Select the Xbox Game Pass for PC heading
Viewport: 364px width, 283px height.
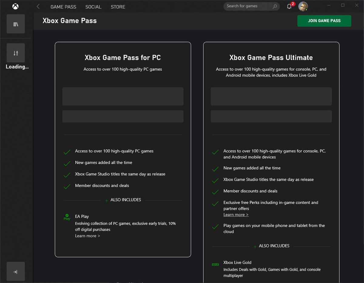click(x=123, y=58)
